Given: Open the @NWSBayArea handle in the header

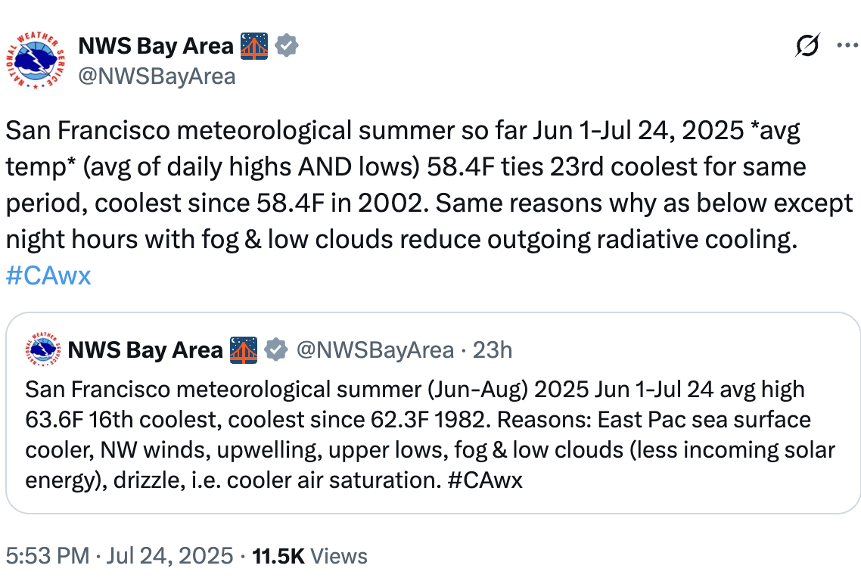Looking at the screenshot, I should pyautogui.click(x=157, y=76).
